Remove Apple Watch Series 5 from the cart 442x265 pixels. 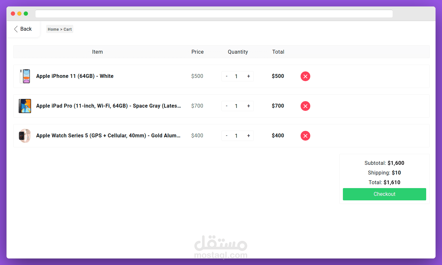coord(305,136)
